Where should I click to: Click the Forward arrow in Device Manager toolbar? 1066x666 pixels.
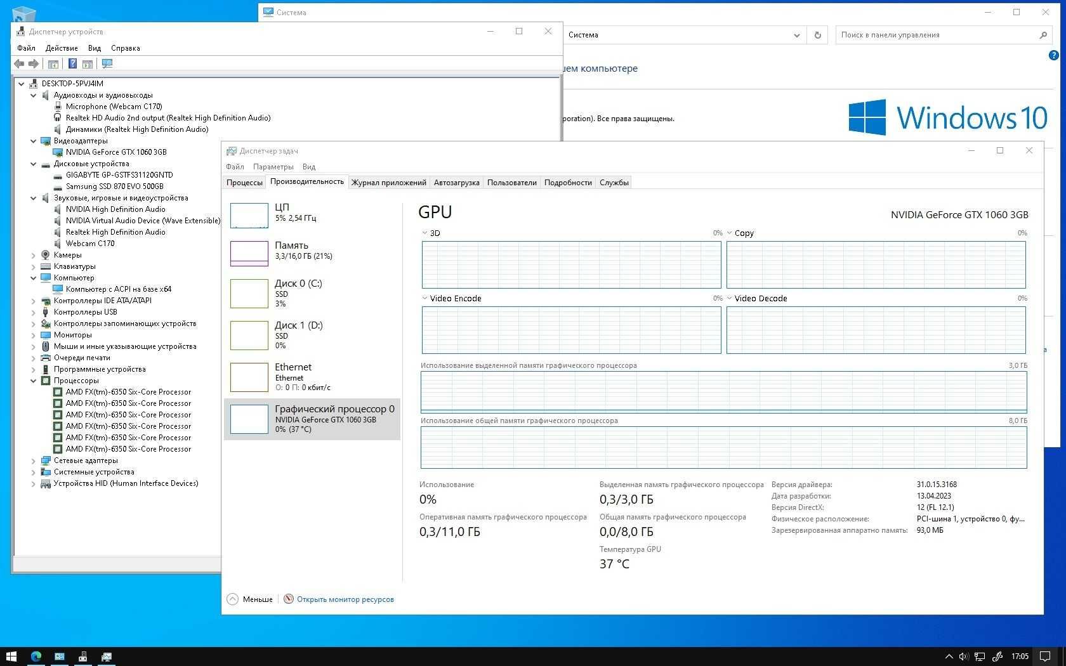click(34, 63)
